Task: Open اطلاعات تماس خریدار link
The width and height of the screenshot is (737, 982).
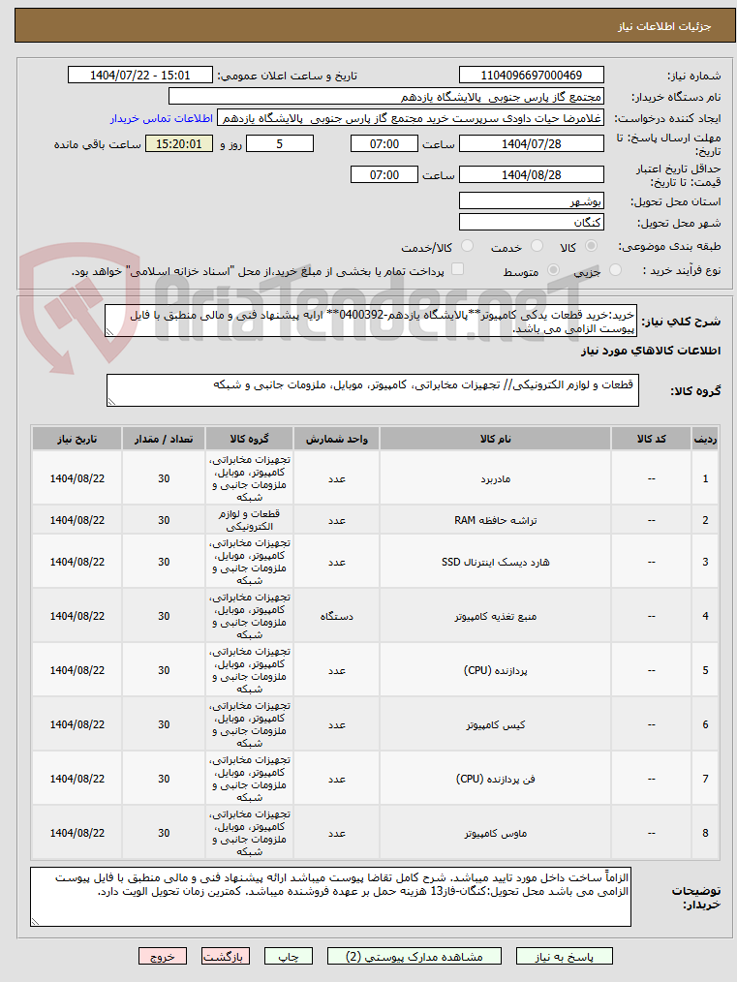Action: [x=162, y=118]
